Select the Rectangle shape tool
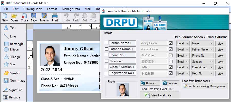This screenshot has height=102, width=231. 14,44
